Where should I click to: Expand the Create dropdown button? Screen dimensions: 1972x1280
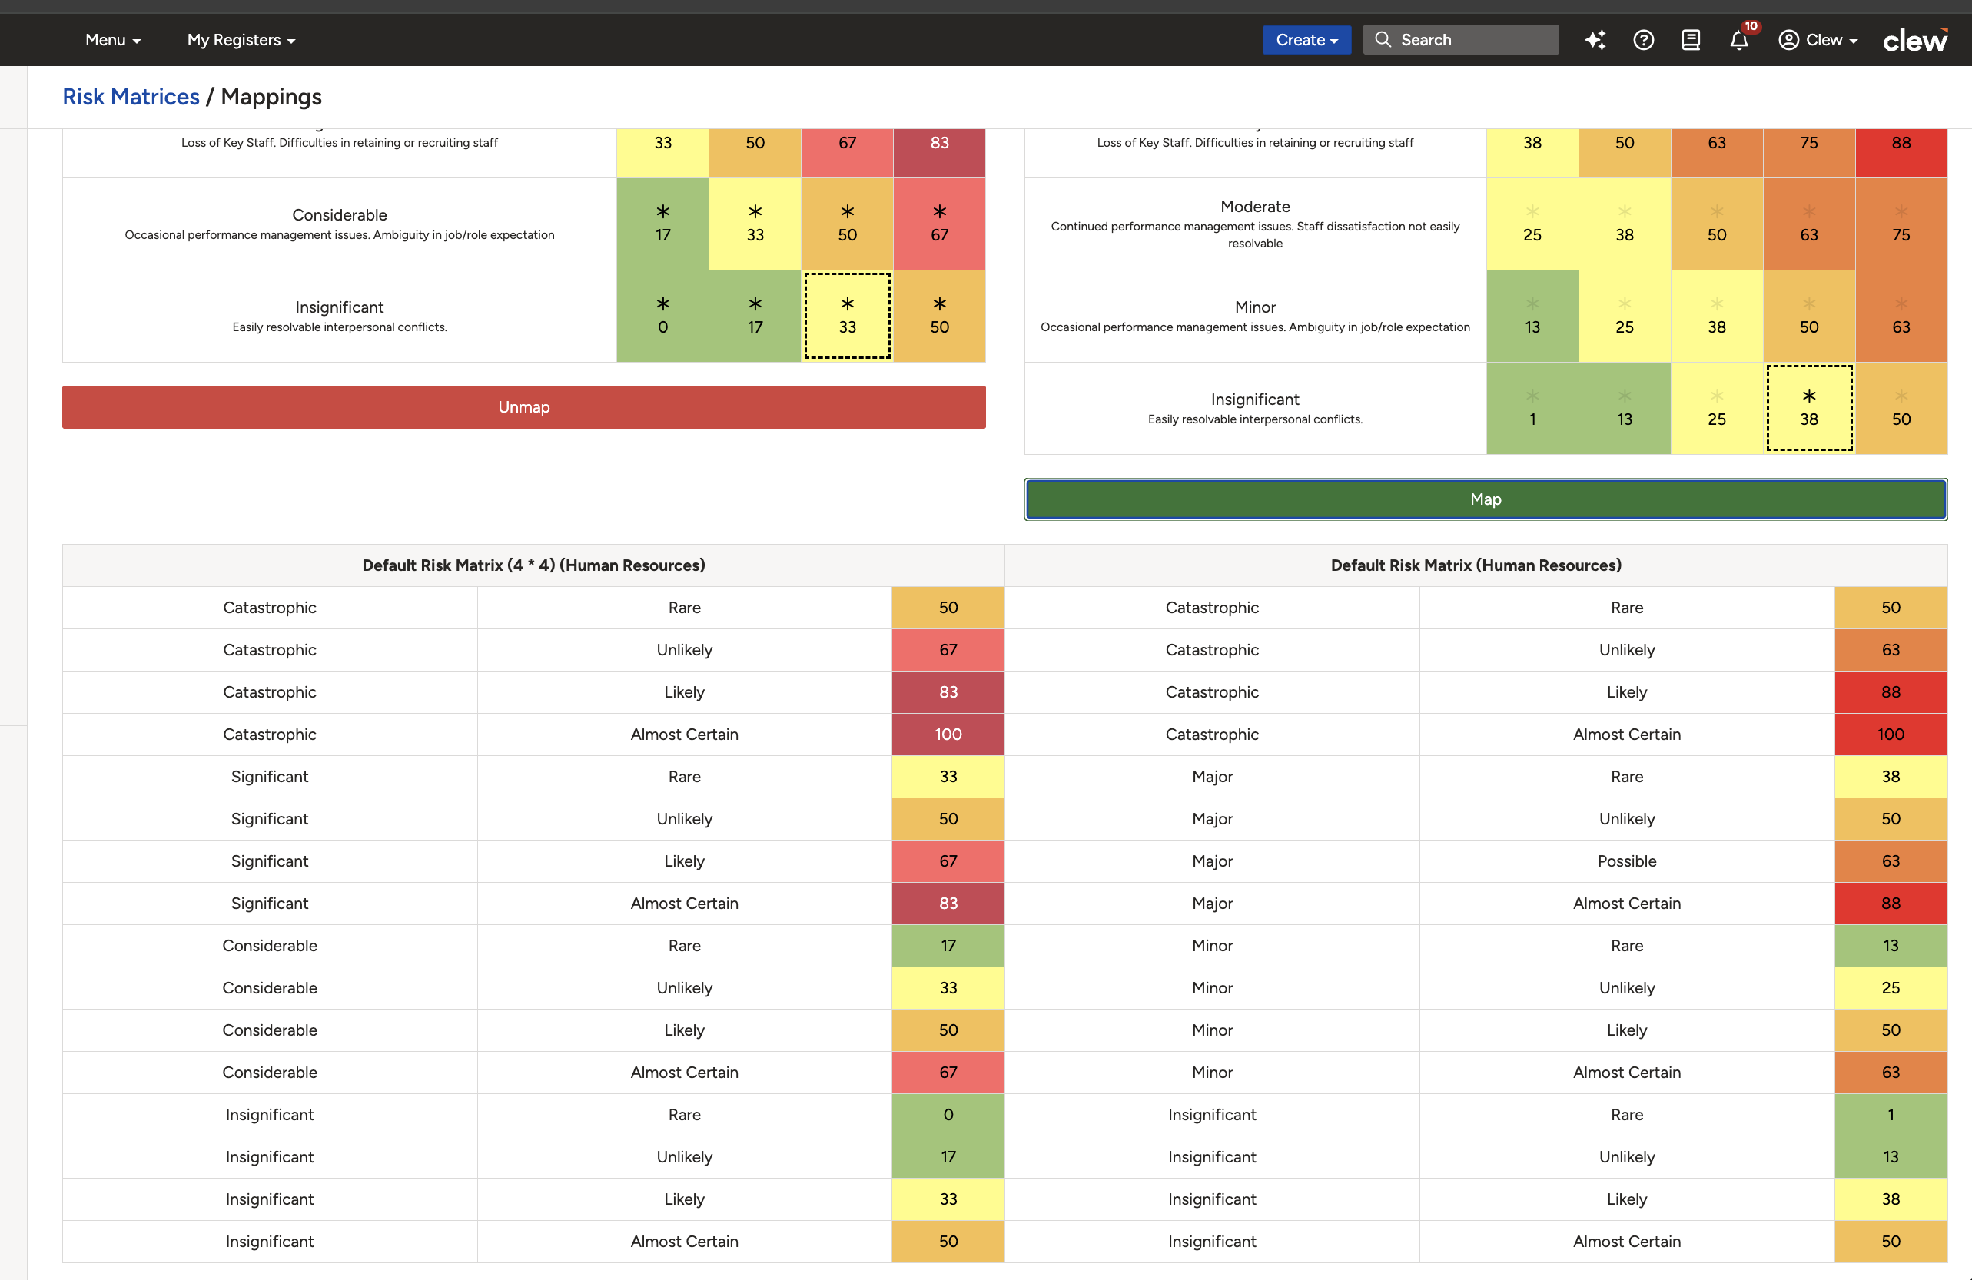tap(1306, 40)
